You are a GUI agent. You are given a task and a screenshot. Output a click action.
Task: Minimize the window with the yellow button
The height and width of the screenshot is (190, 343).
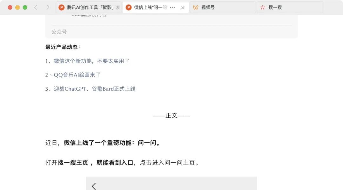tap(17, 7)
